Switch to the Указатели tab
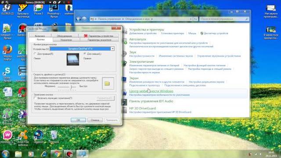The width and height of the screenshot is (281, 158). click(x=66, y=40)
